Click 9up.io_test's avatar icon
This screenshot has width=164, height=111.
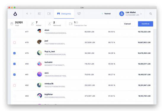pos(39,53)
